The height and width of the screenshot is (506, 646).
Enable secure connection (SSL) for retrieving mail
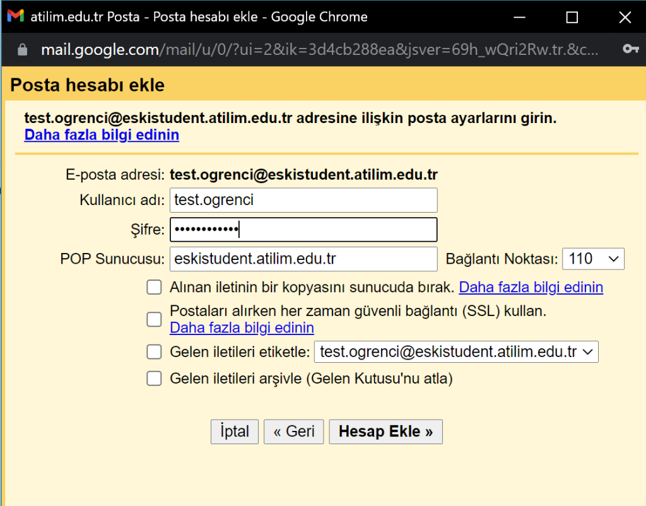[154, 319]
